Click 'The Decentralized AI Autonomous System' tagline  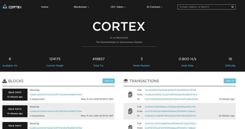[119, 42]
